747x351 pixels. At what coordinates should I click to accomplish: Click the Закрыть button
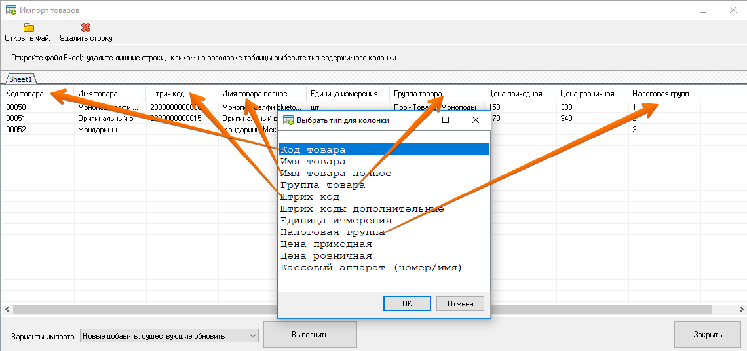pos(708,335)
